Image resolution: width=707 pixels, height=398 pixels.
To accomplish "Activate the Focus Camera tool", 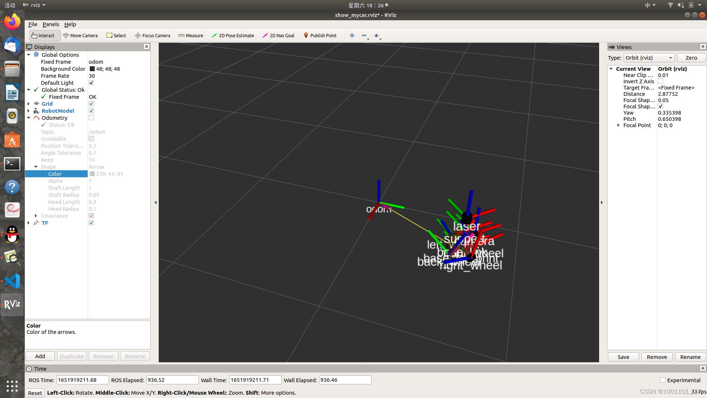I will coord(152,35).
